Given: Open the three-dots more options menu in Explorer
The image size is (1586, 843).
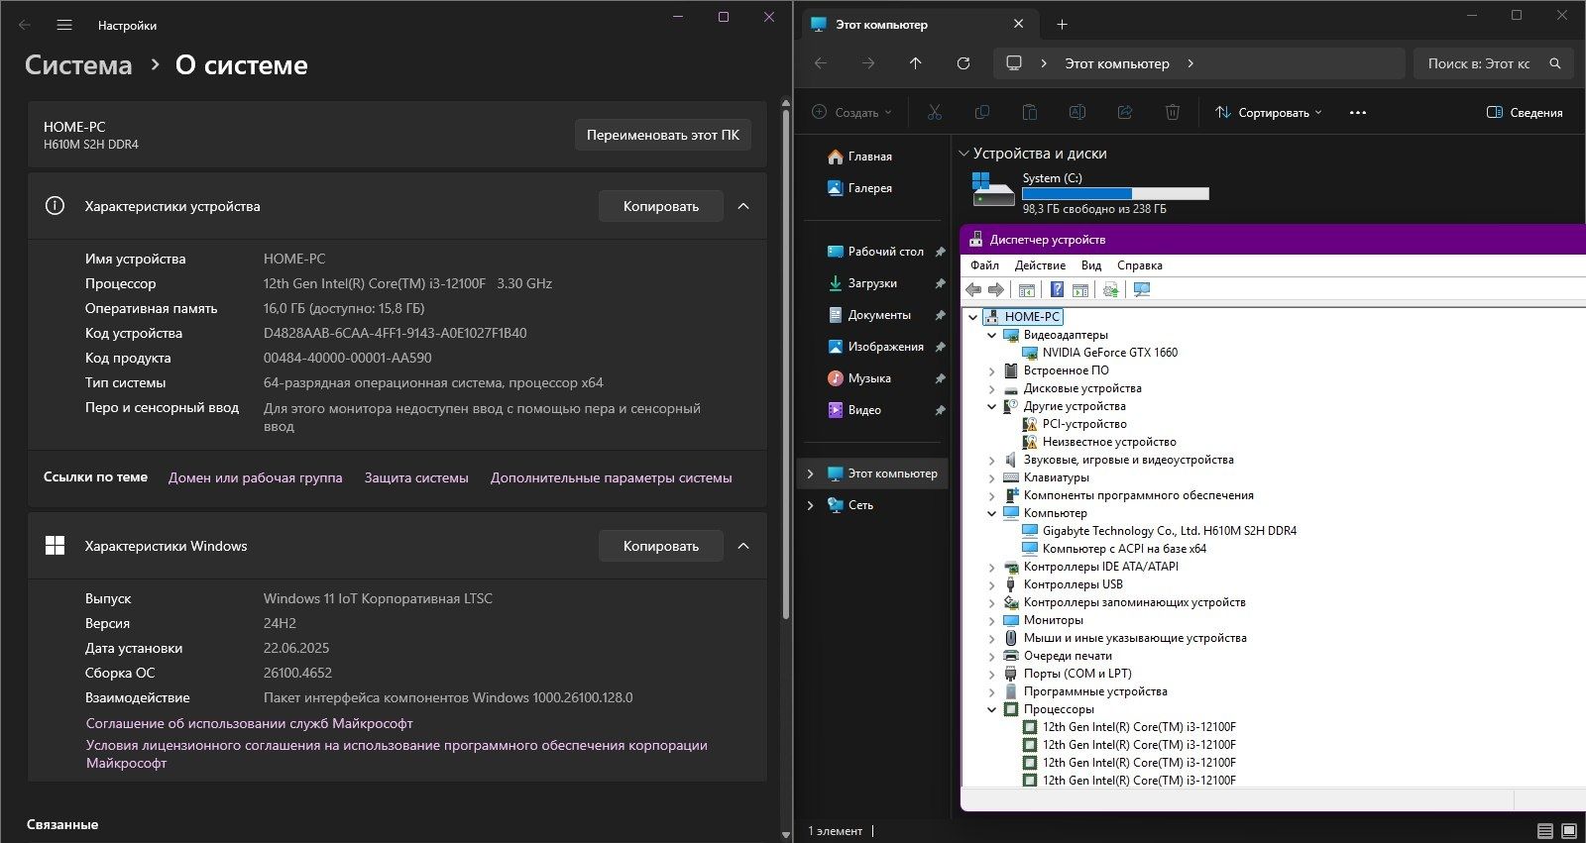Looking at the screenshot, I should tap(1358, 113).
